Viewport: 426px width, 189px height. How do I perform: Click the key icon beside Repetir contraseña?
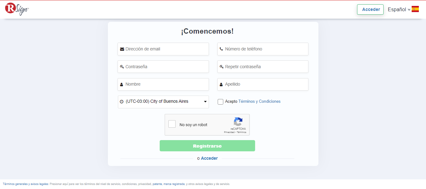(x=221, y=67)
